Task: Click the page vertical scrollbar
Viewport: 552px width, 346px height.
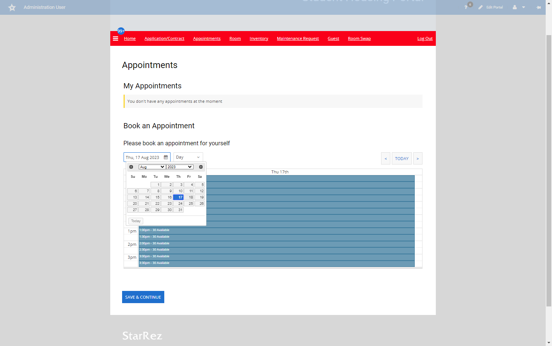Action: click(x=549, y=170)
